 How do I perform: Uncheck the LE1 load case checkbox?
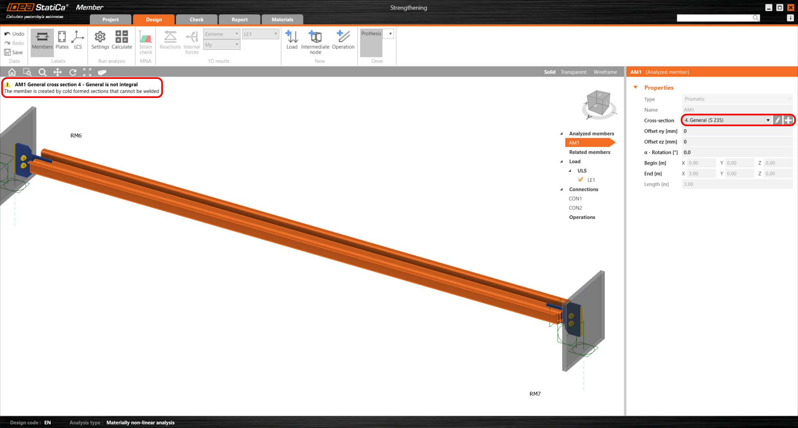[x=581, y=180]
